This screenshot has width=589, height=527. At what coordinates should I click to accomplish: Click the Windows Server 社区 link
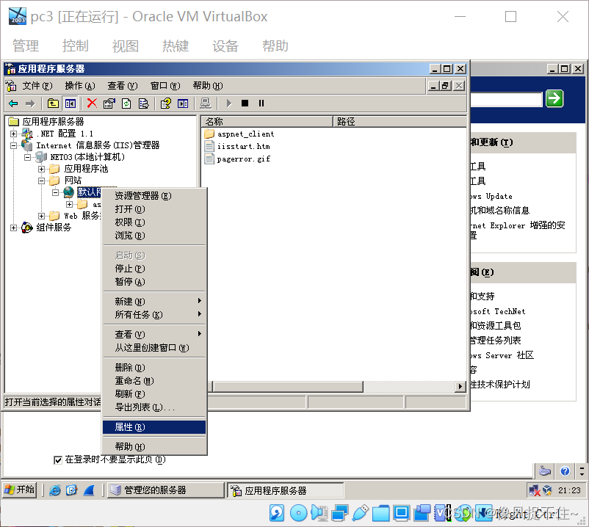pos(502,355)
